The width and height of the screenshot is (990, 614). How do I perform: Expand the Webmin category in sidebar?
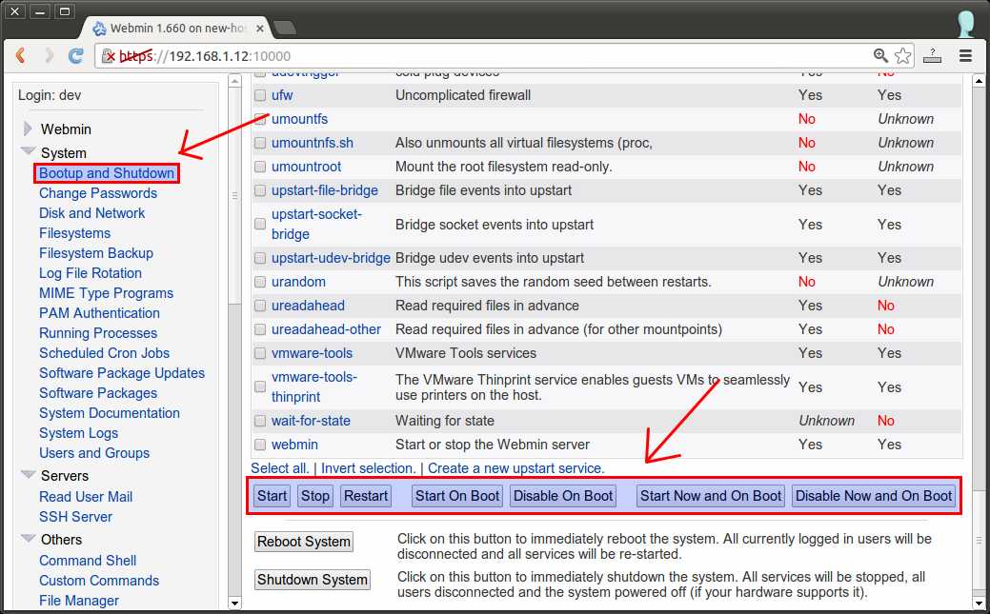[x=28, y=129]
